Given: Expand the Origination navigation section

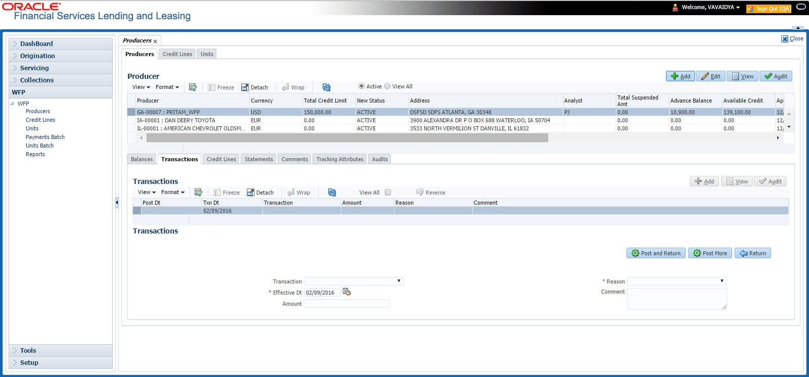Looking at the screenshot, I should [61, 56].
